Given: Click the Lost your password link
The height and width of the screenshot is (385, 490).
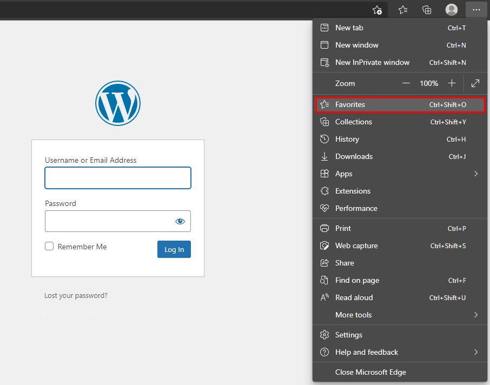Looking at the screenshot, I should click(76, 296).
